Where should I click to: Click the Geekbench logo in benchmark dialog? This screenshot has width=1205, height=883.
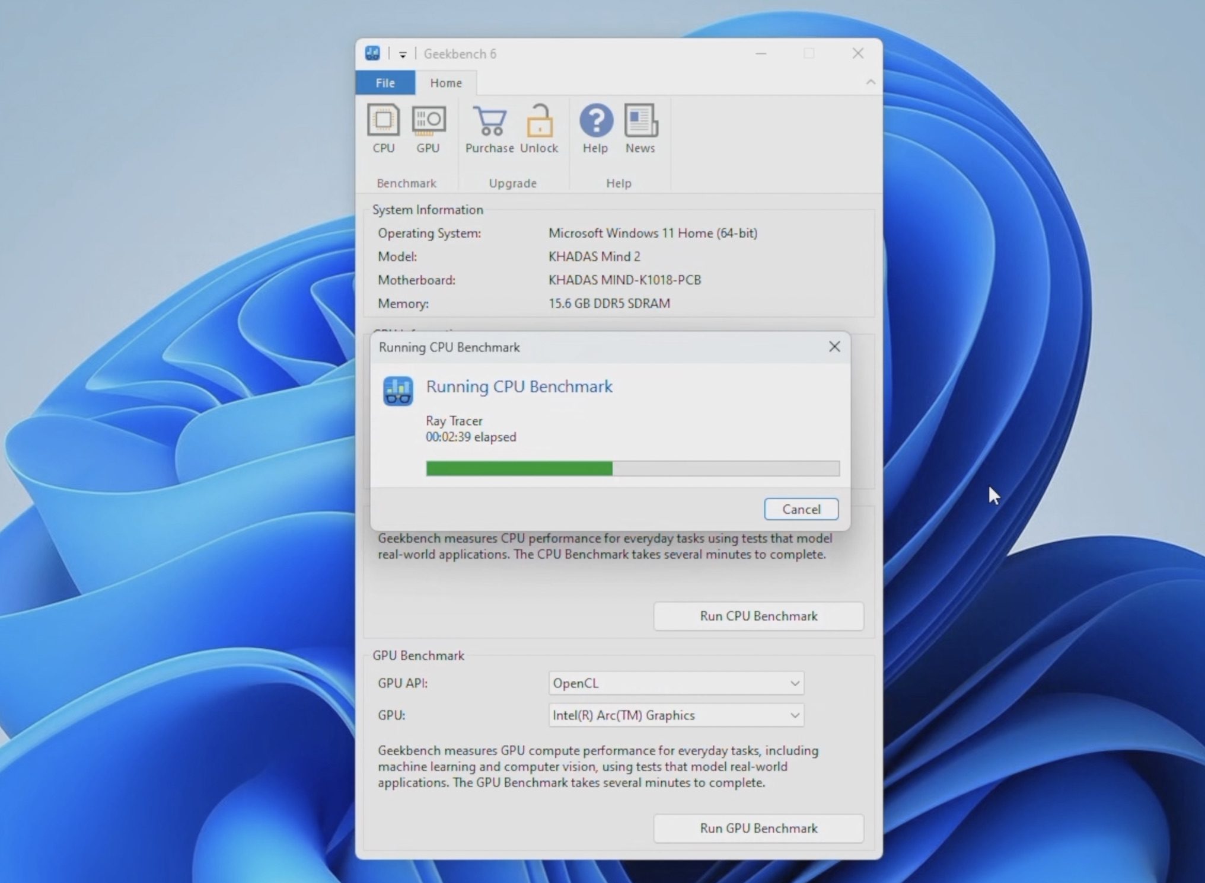coord(398,391)
